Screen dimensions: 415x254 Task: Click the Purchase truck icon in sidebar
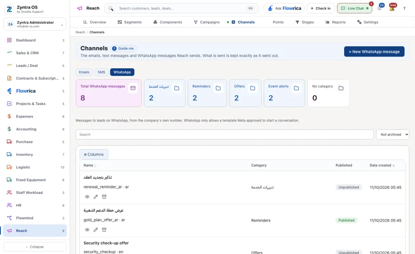(9, 142)
